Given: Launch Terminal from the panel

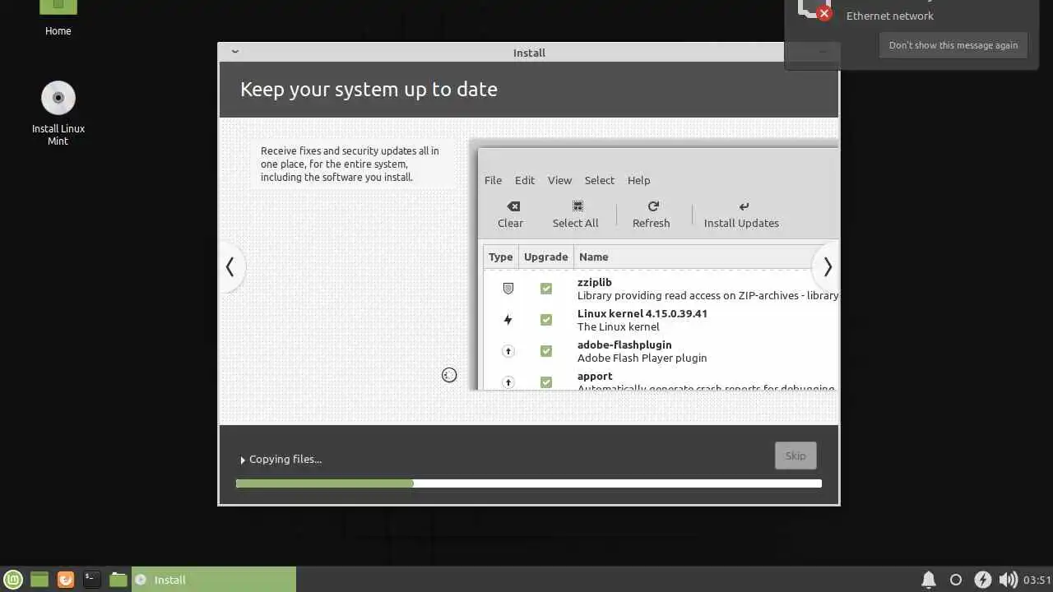Looking at the screenshot, I should click(92, 580).
